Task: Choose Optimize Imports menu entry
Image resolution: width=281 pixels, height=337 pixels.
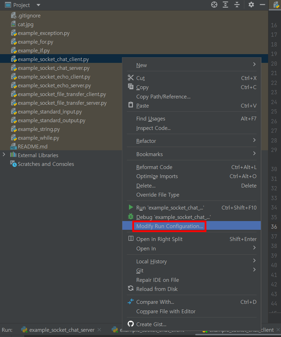Action: [x=192, y=176]
